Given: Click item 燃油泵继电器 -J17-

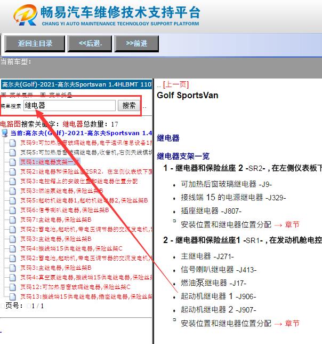Looking at the screenshot, I should 214,283.
